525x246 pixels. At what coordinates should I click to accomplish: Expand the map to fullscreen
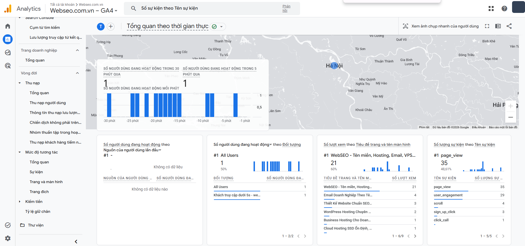[487, 26]
